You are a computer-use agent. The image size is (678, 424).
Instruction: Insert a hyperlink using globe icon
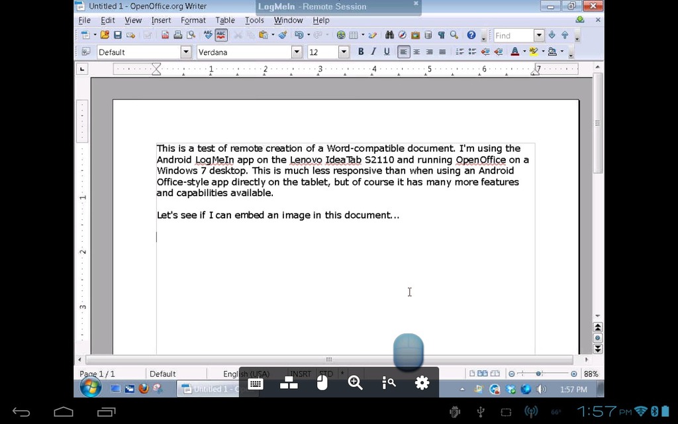click(x=341, y=35)
